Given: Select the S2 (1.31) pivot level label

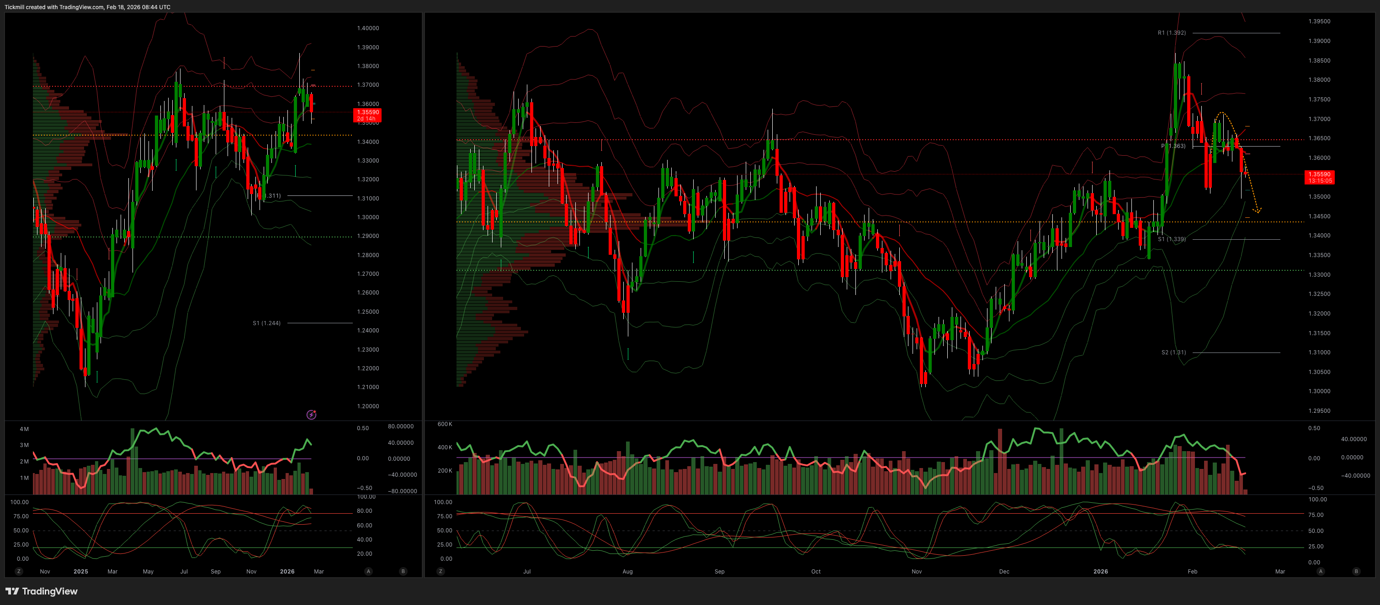Looking at the screenshot, I should (x=1173, y=352).
